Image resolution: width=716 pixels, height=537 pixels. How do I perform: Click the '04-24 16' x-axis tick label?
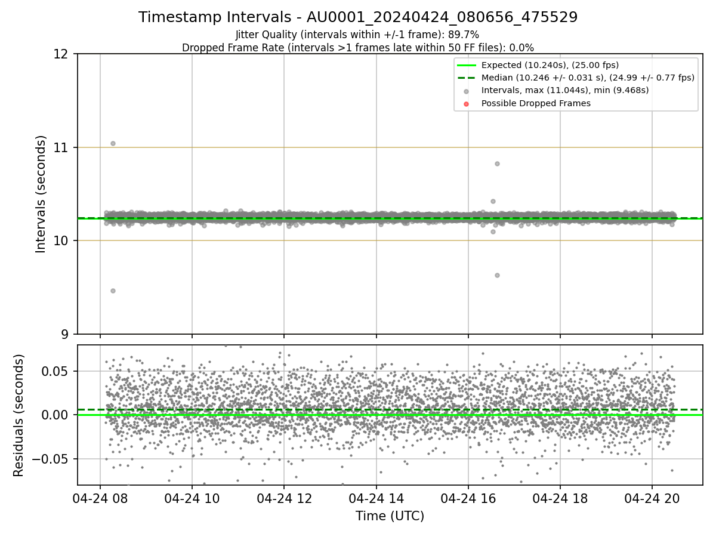click(x=468, y=498)
